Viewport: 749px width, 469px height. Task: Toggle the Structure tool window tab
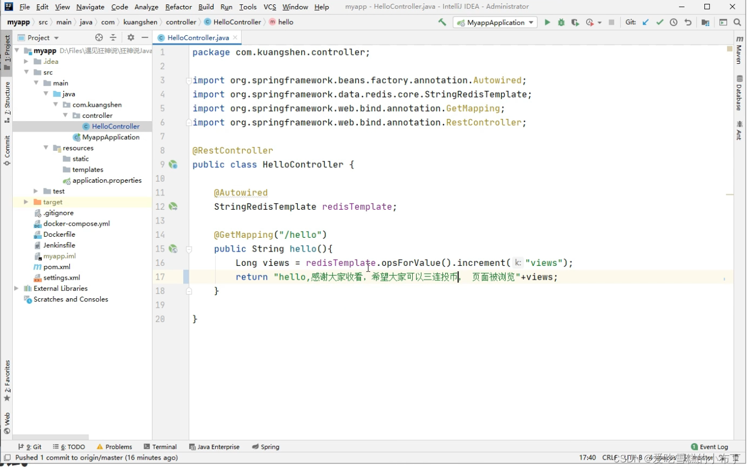coord(7,102)
